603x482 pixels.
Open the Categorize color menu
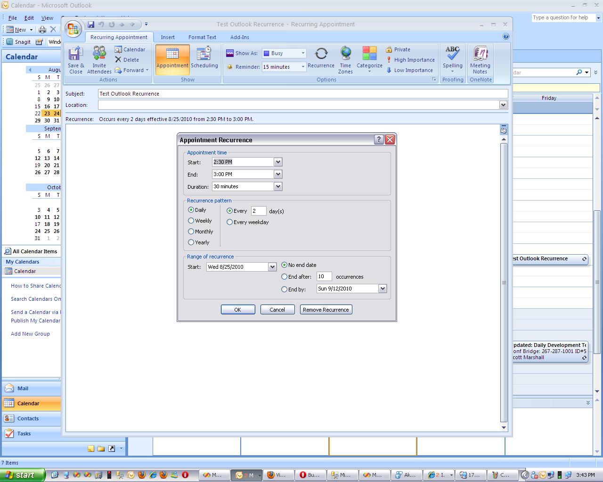pyautogui.click(x=369, y=60)
